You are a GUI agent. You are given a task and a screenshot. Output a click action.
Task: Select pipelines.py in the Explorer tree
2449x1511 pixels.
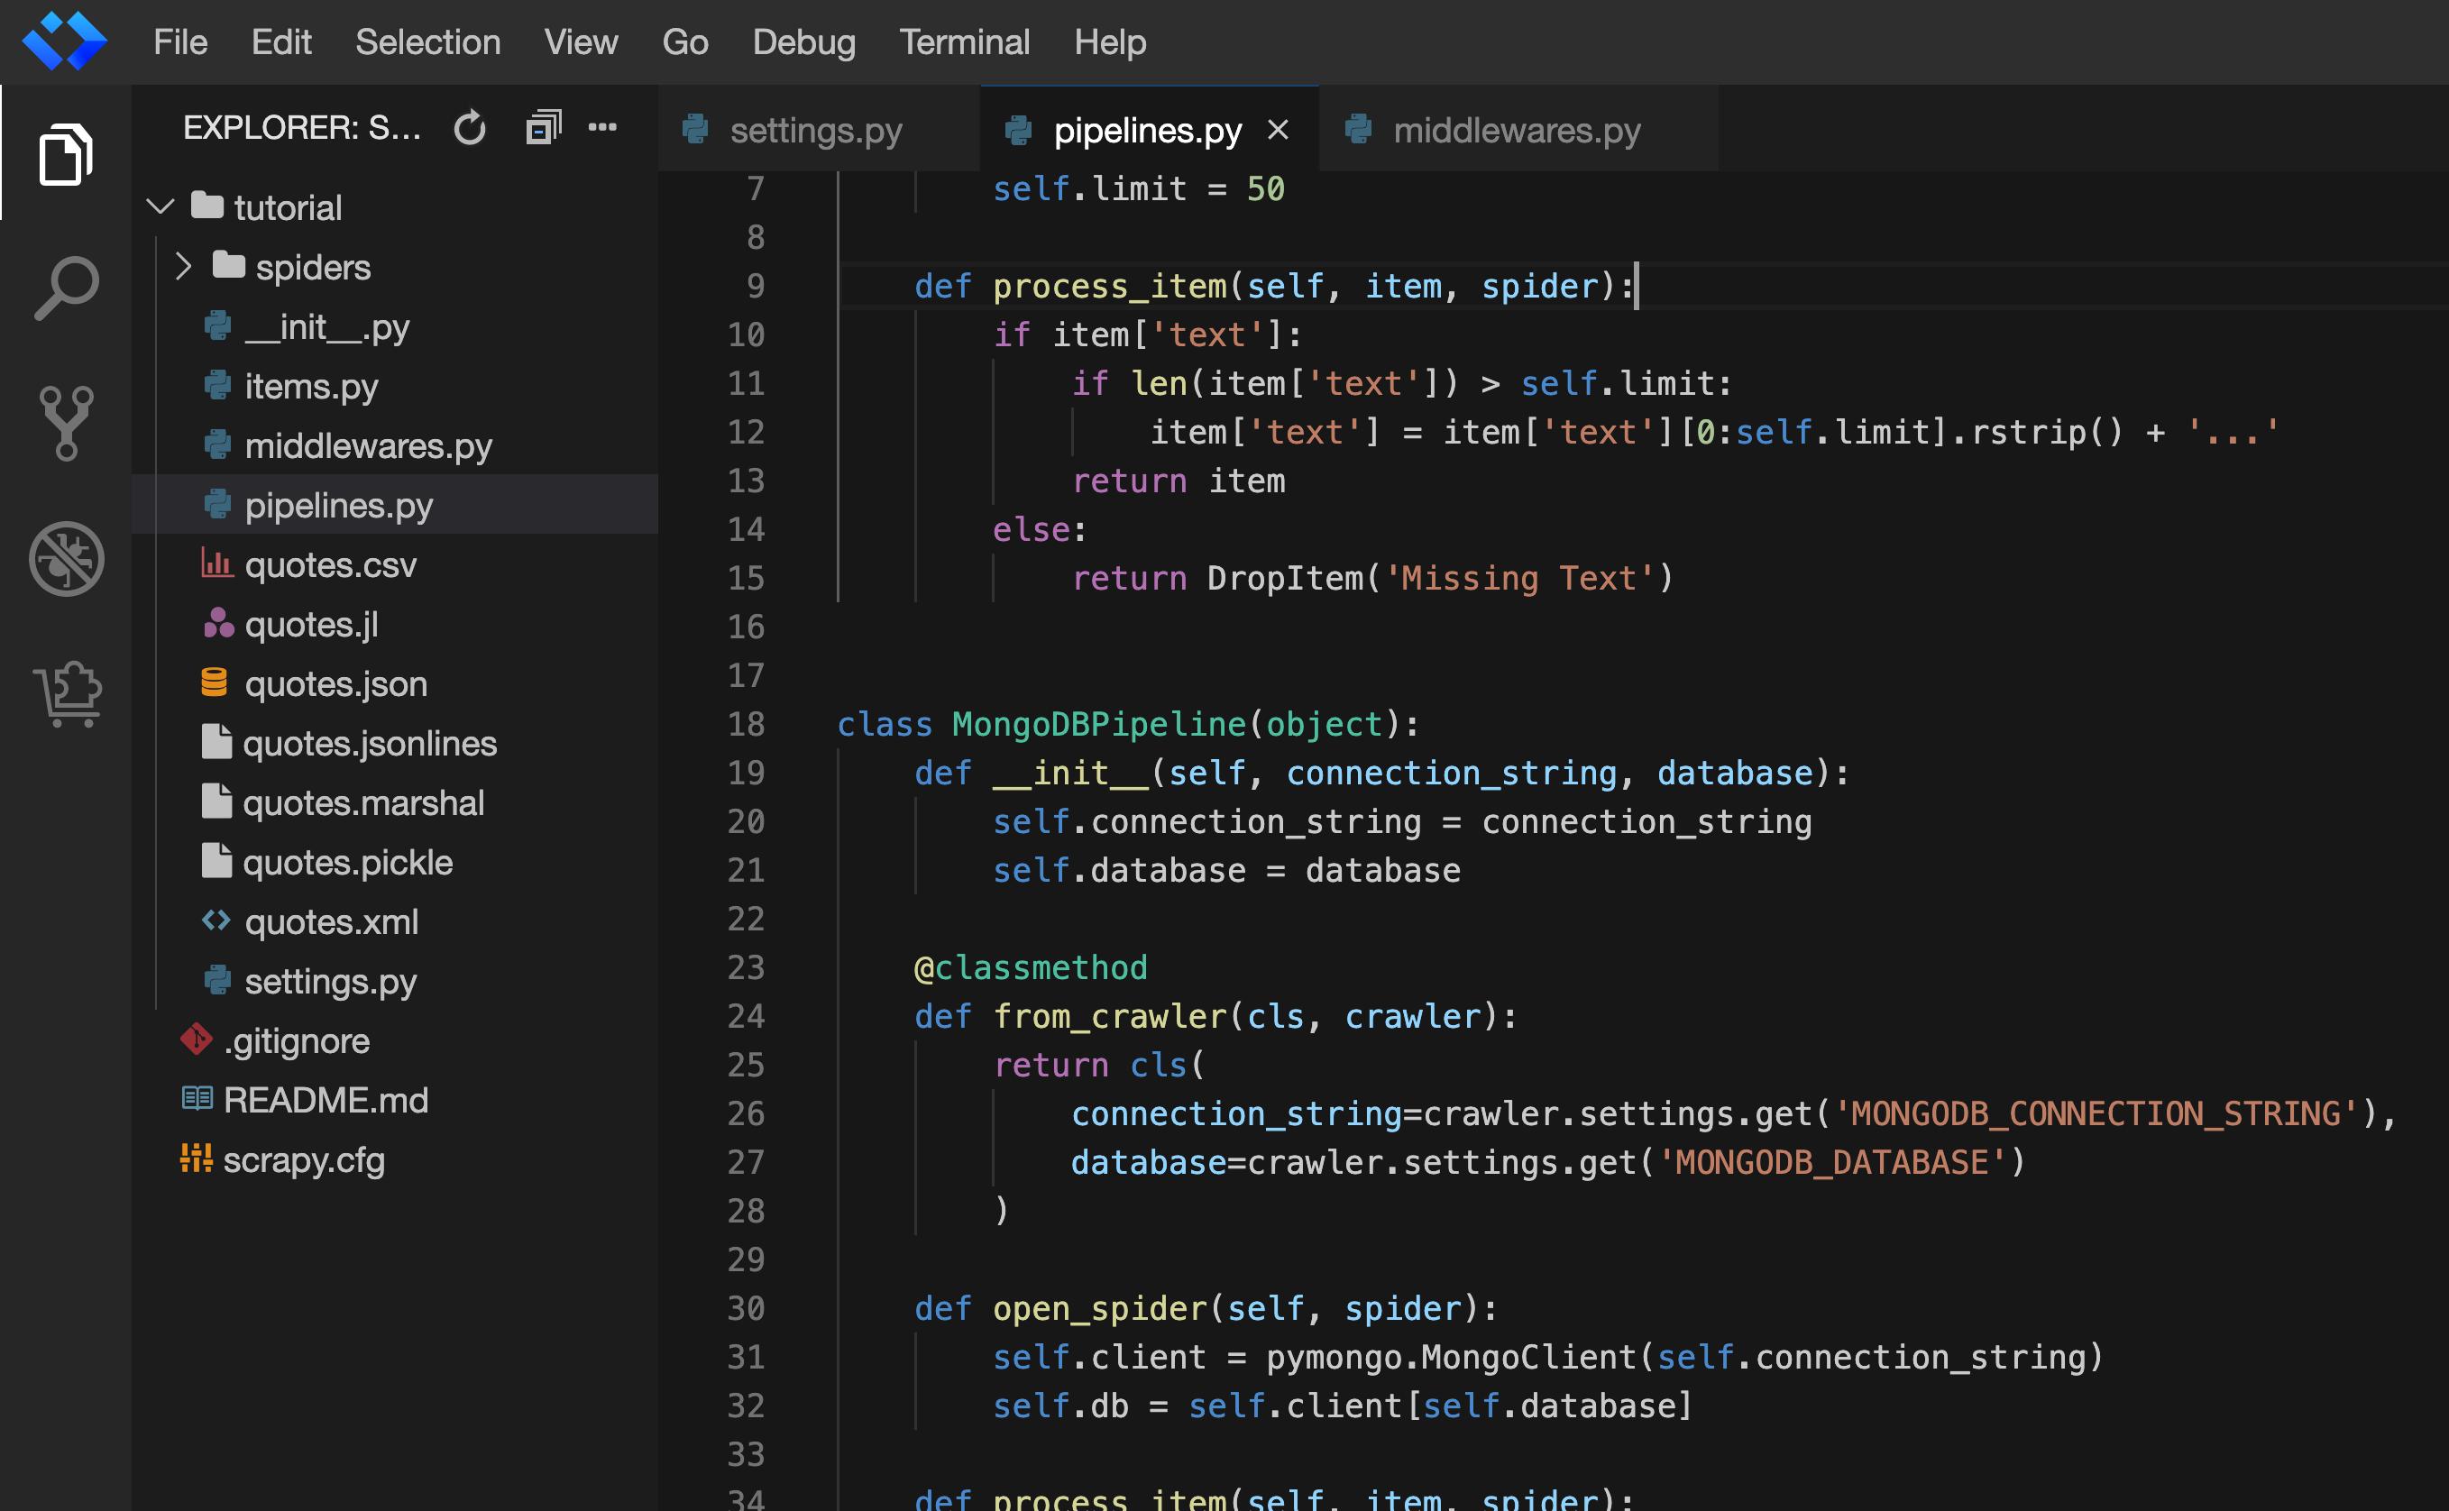395,505
